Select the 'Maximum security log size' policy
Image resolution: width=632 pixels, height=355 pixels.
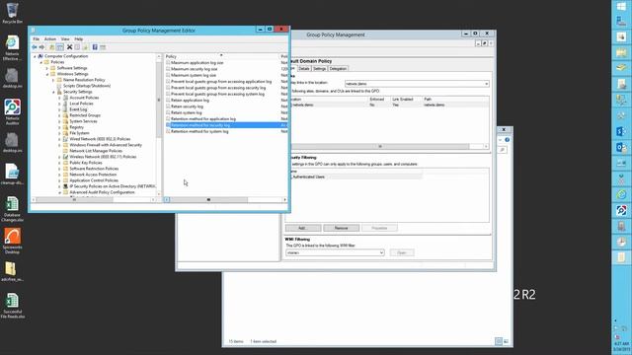tap(194, 69)
